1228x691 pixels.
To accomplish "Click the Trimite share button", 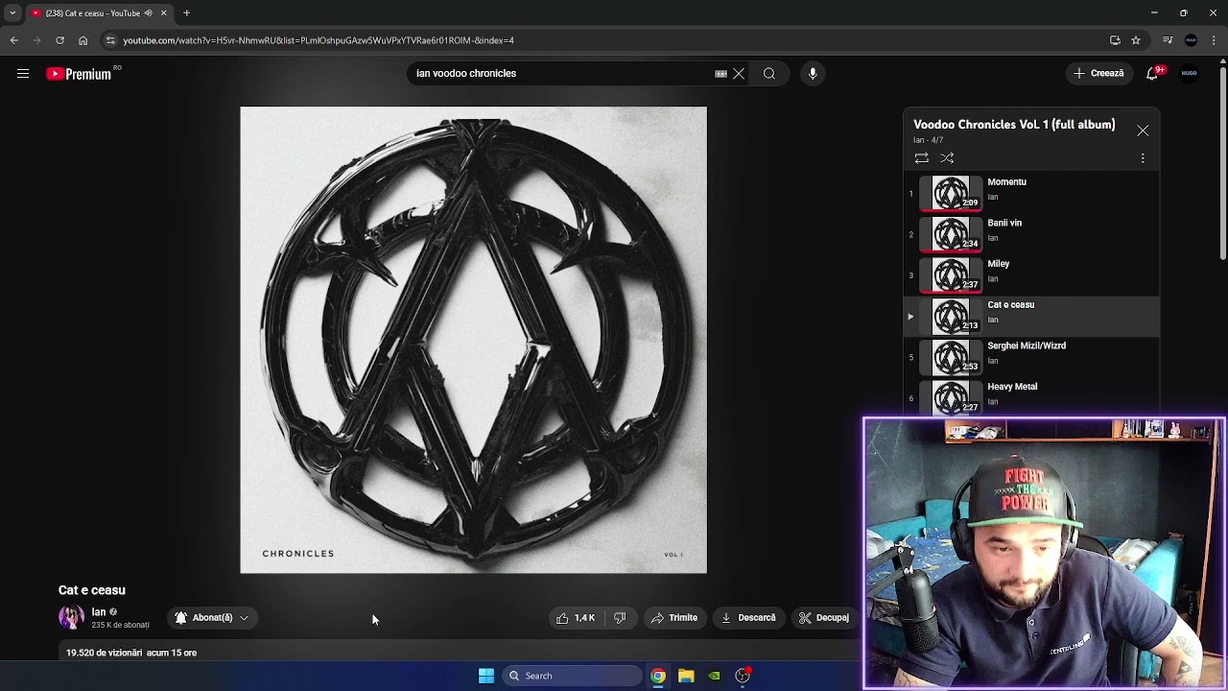I will point(674,618).
